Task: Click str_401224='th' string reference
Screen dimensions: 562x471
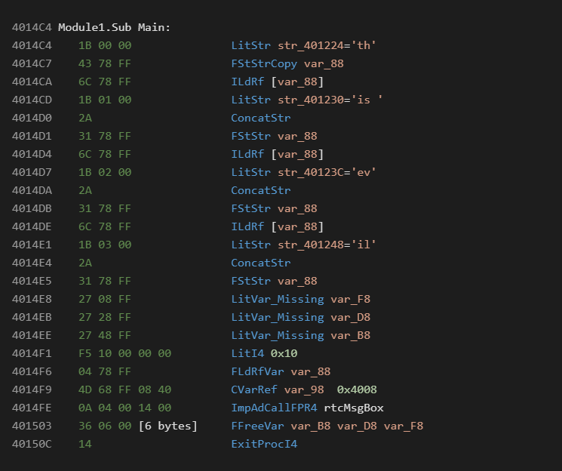Action: pos(327,45)
